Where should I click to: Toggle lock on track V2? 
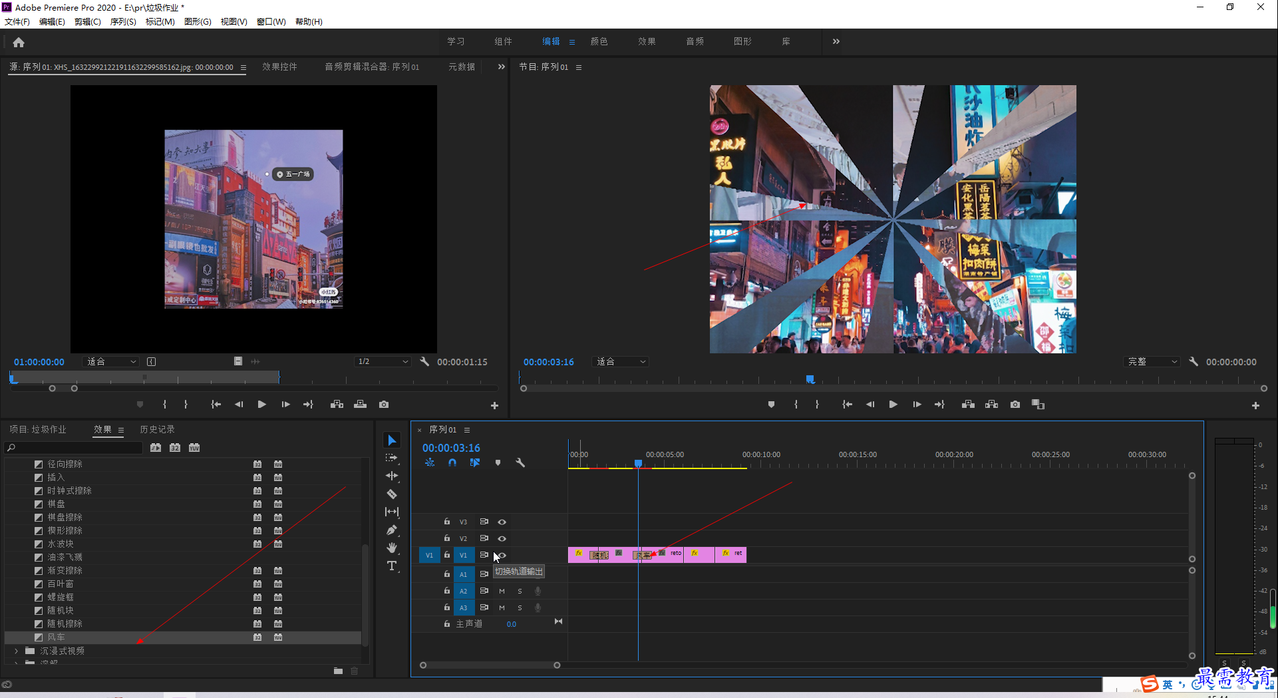[447, 538]
